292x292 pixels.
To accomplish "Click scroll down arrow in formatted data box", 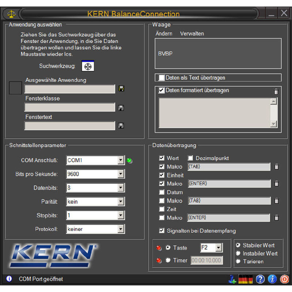I will pos(274,124).
